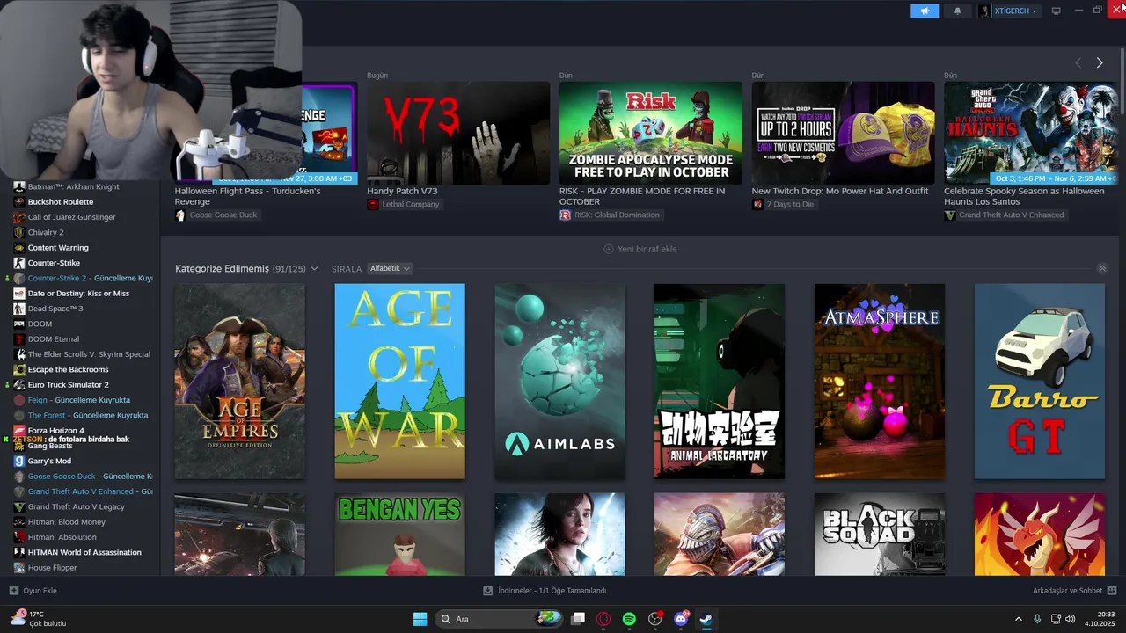Open Spotify from the taskbar
This screenshot has width=1126, height=633.
(629, 619)
